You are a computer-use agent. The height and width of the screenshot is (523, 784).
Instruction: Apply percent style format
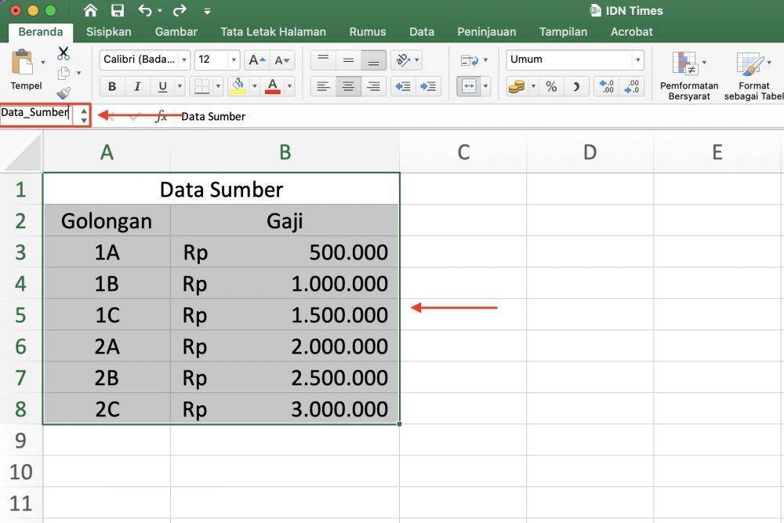pyautogui.click(x=551, y=86)
